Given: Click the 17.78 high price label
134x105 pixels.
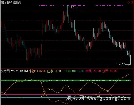Looking at the screenshot, I should (x=75, y=7).
